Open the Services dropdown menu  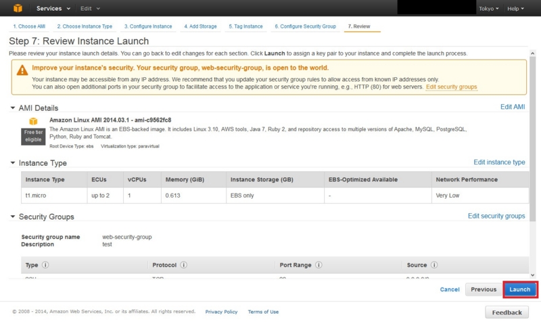tap(53, 8)
